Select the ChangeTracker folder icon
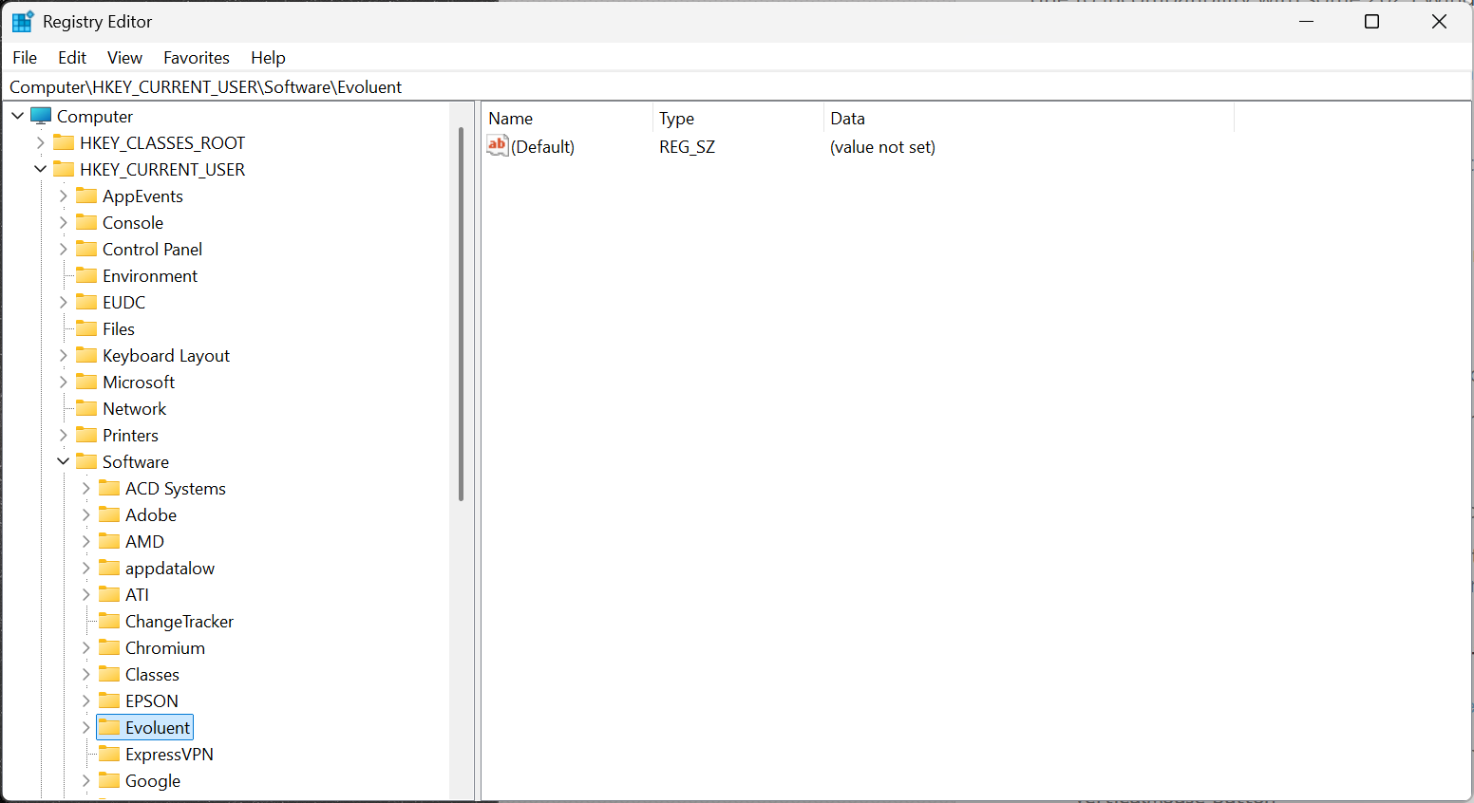The image size is (1474, 803). pyautogui.click(x=109, y=621)
